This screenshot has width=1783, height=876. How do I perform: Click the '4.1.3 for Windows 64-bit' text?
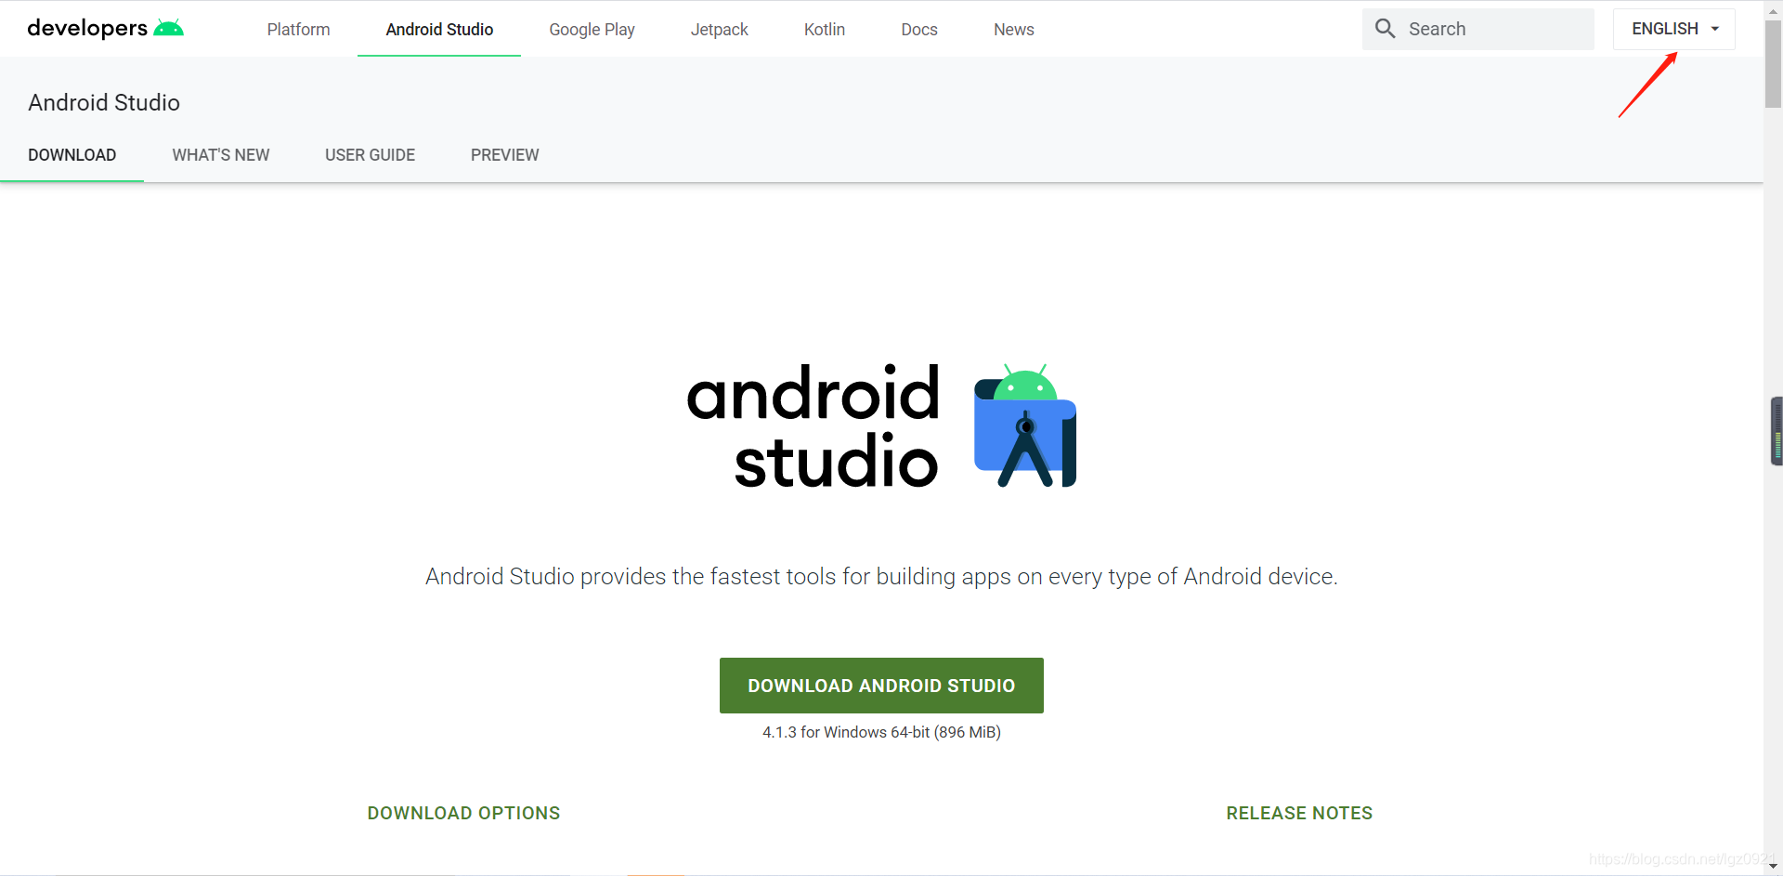click(881, 732)
